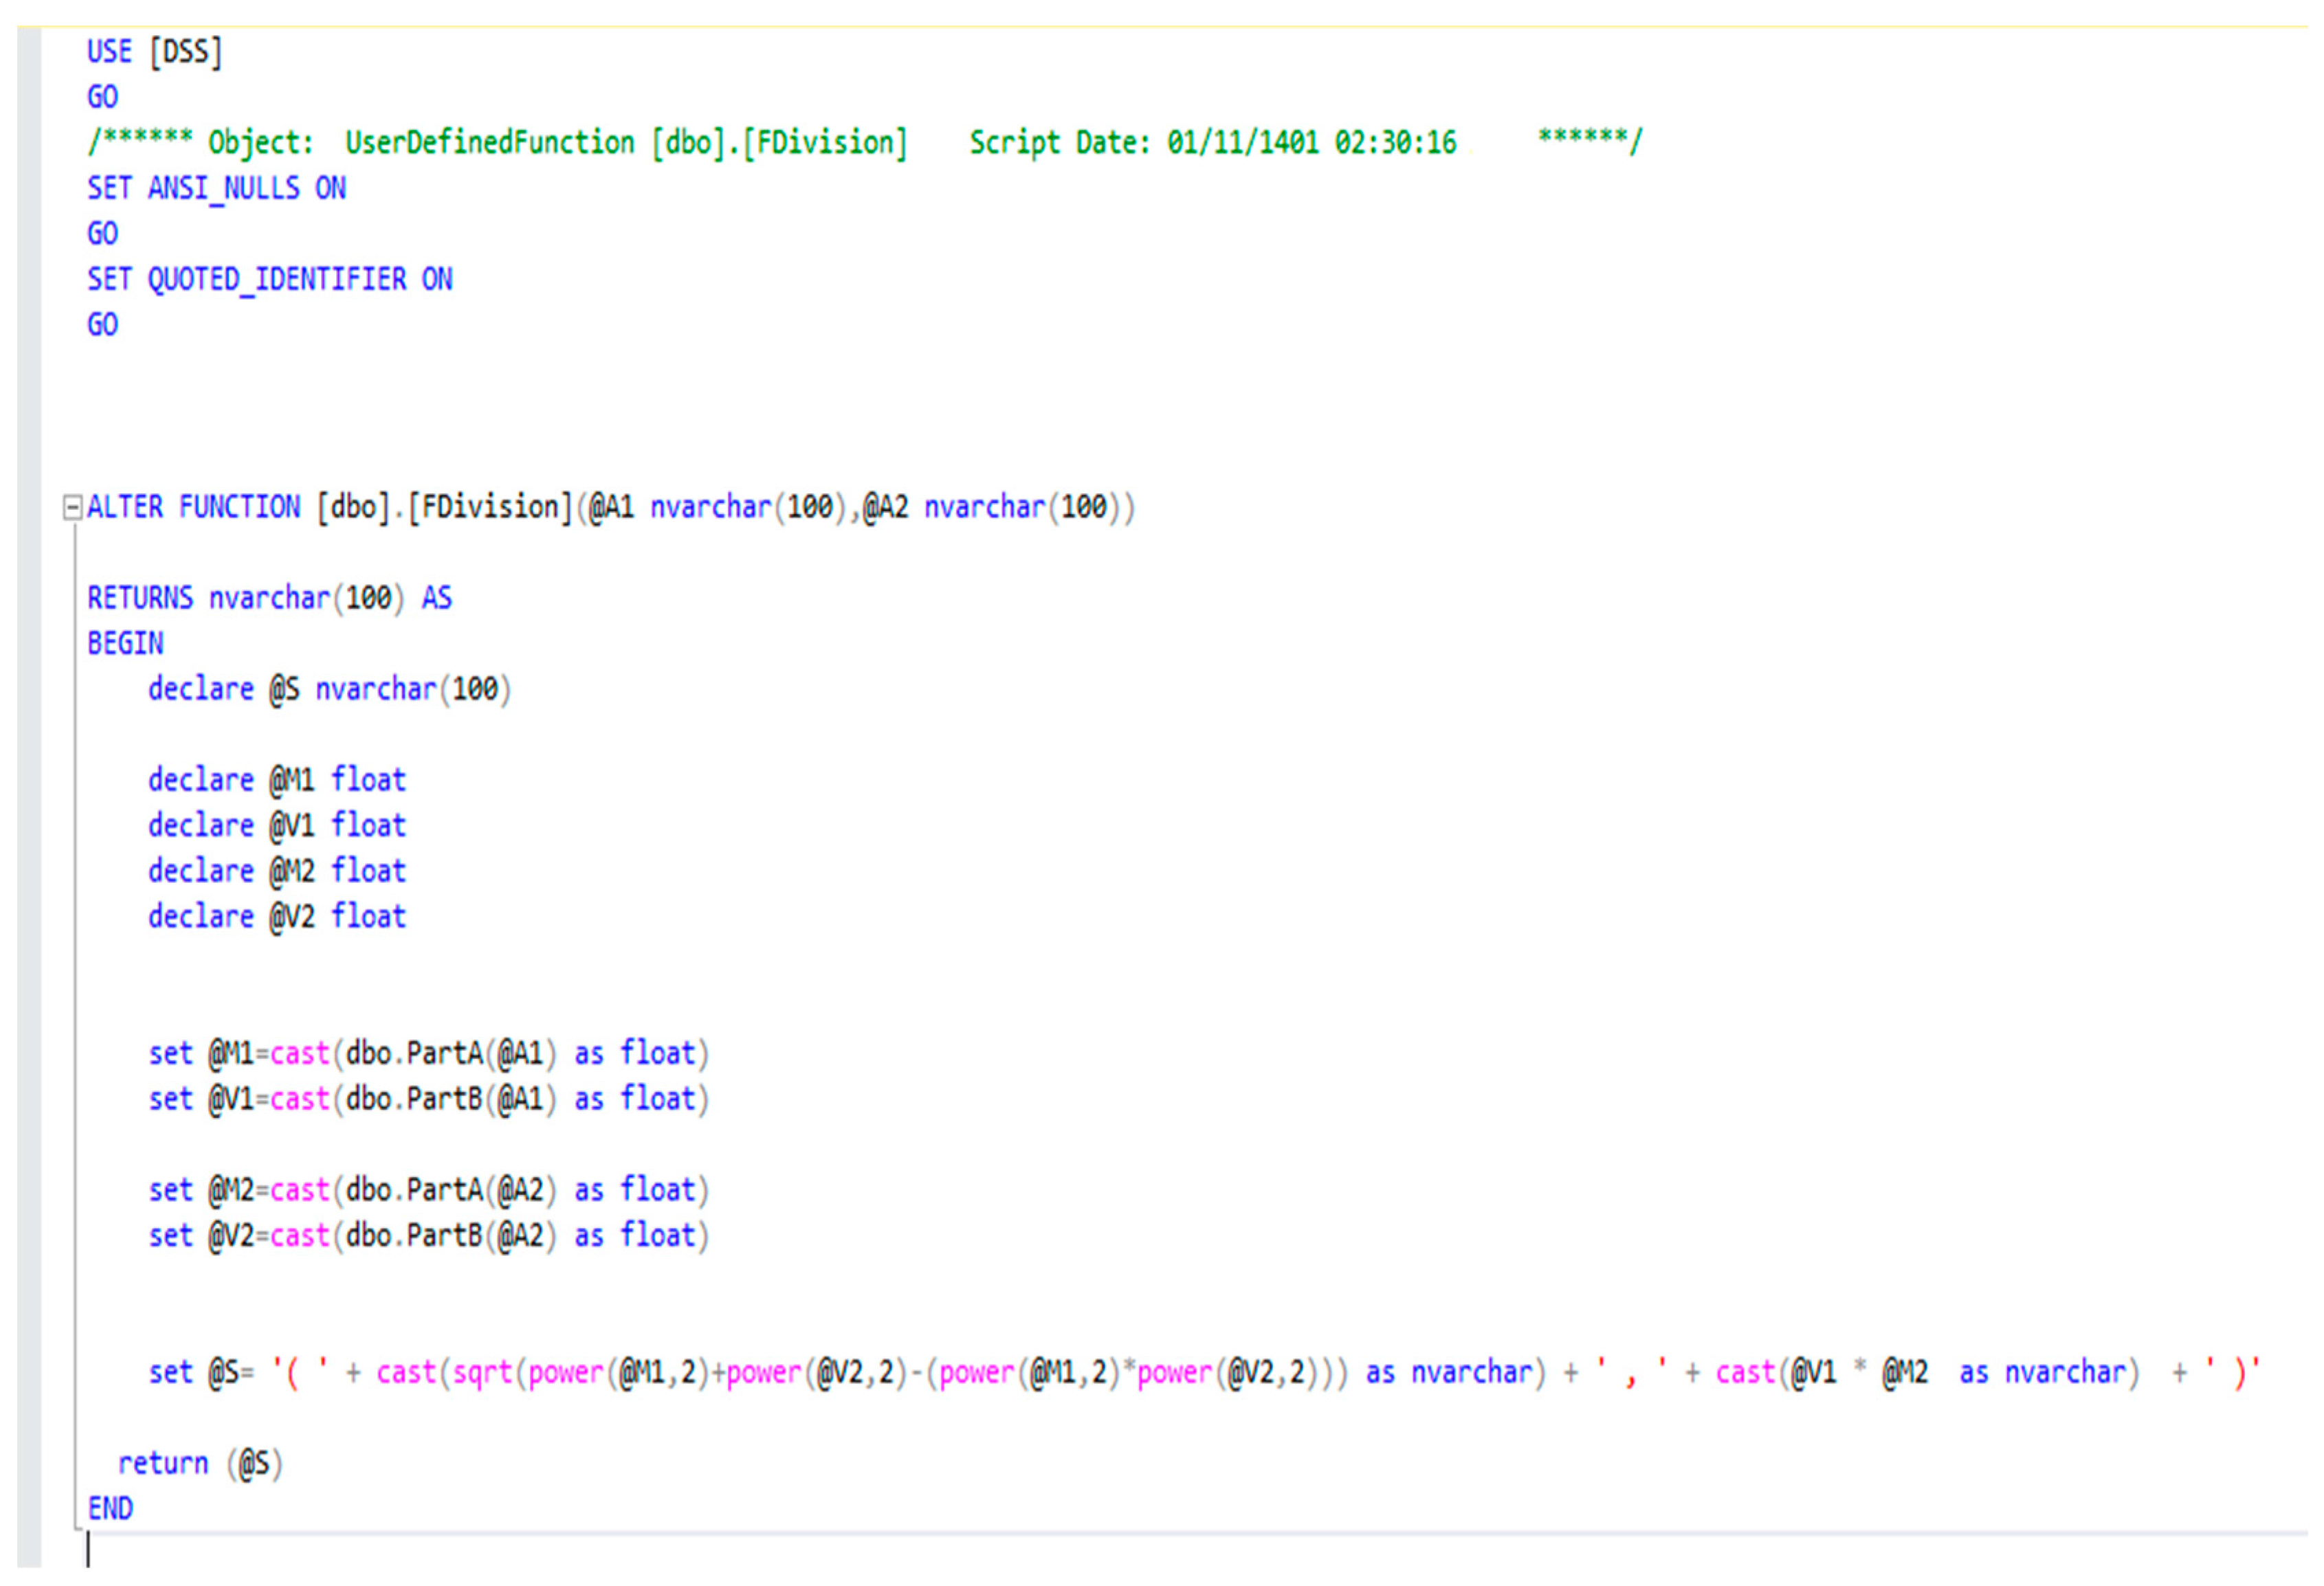Collapse the ALTER FUNCTION code block
Image resolution: width=2324 pixels, height=1586 pixels.
[x=72, y=508]
